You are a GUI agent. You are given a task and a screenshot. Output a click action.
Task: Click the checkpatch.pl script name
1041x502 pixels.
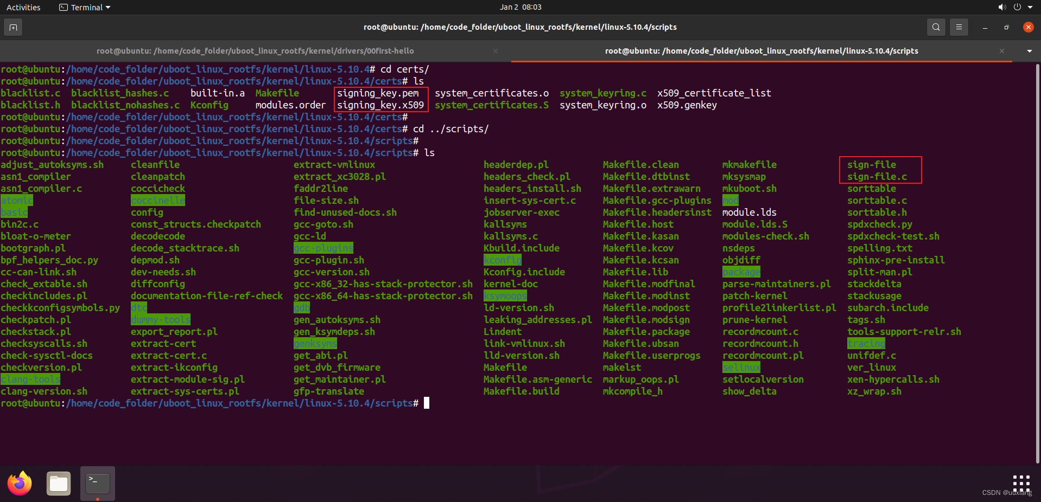[36, 320]
